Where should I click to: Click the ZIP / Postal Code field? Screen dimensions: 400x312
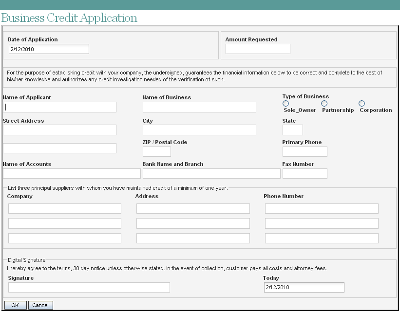coord(157,151)
